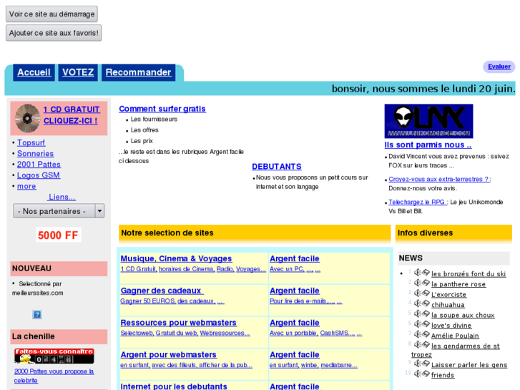Open the Unikomonde alien logo banner
Viewport: 520px width, 390px height.
[x=428, y=121]
